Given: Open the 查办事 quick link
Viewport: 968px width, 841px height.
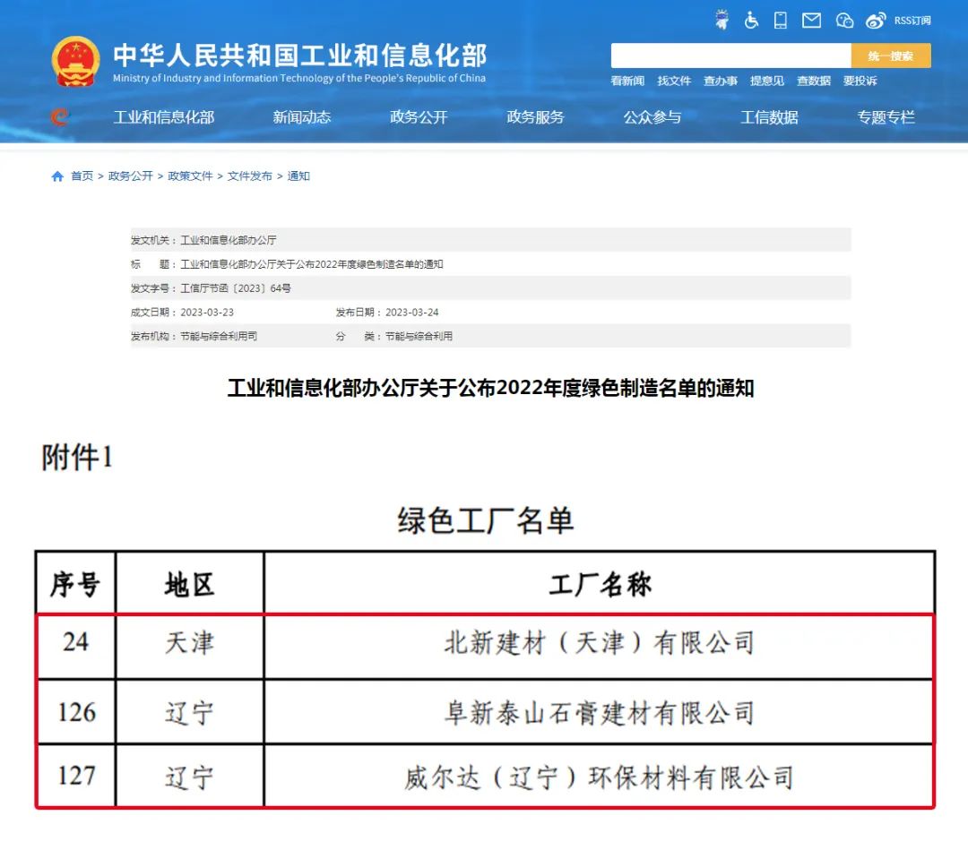Looking at the screenshot, I should 721,81.
